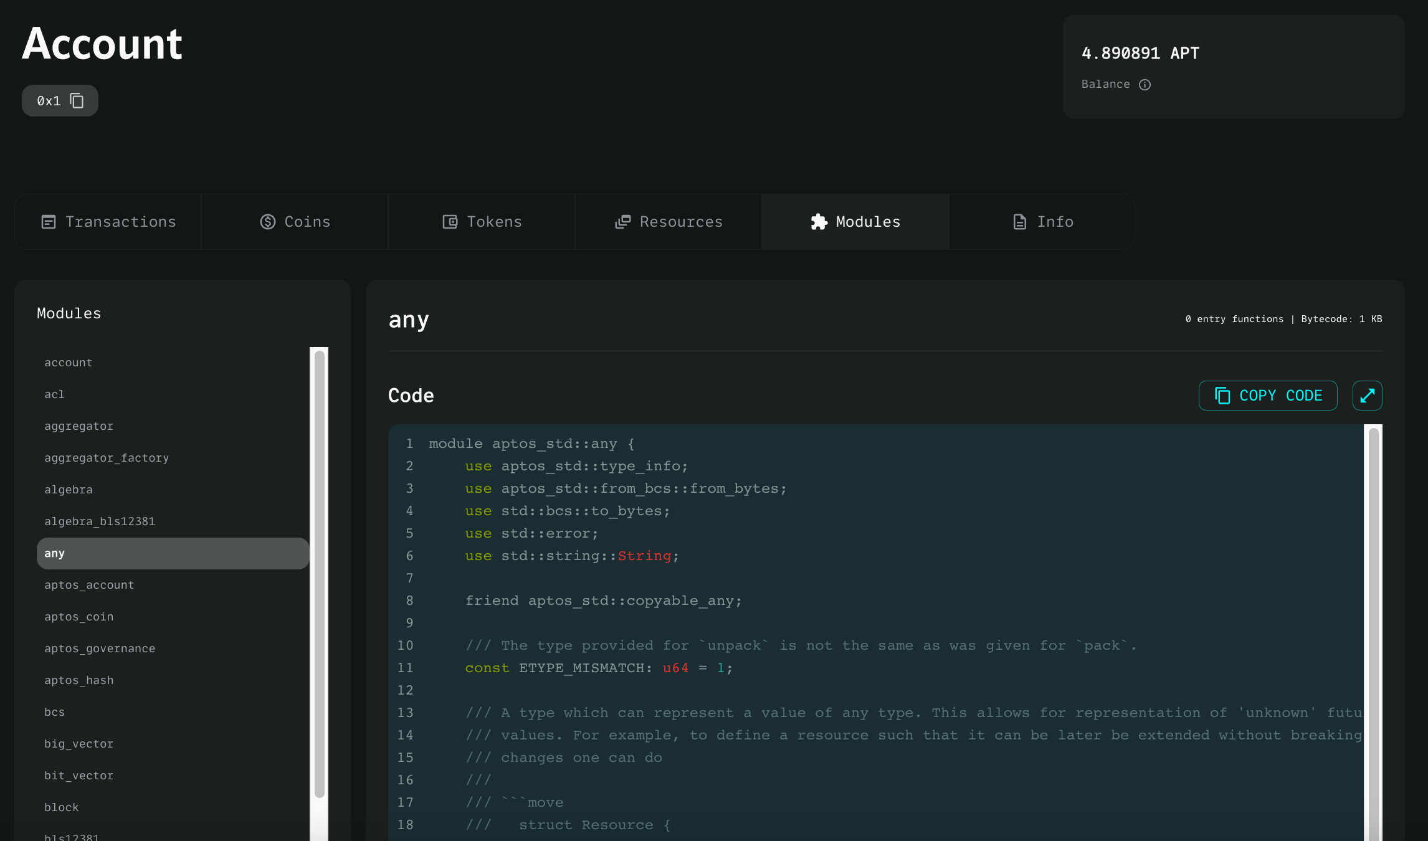1428x841 pixels.
Task: Click the Transactions tab icon
Action: [49, 222]
